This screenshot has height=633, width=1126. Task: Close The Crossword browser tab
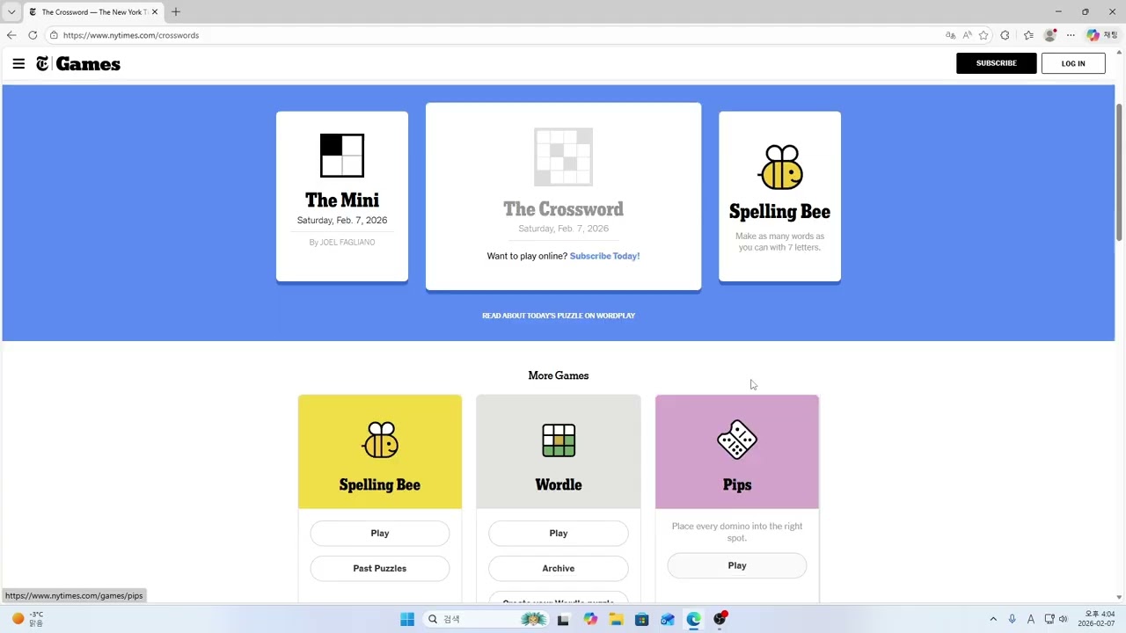coord(154,12)
